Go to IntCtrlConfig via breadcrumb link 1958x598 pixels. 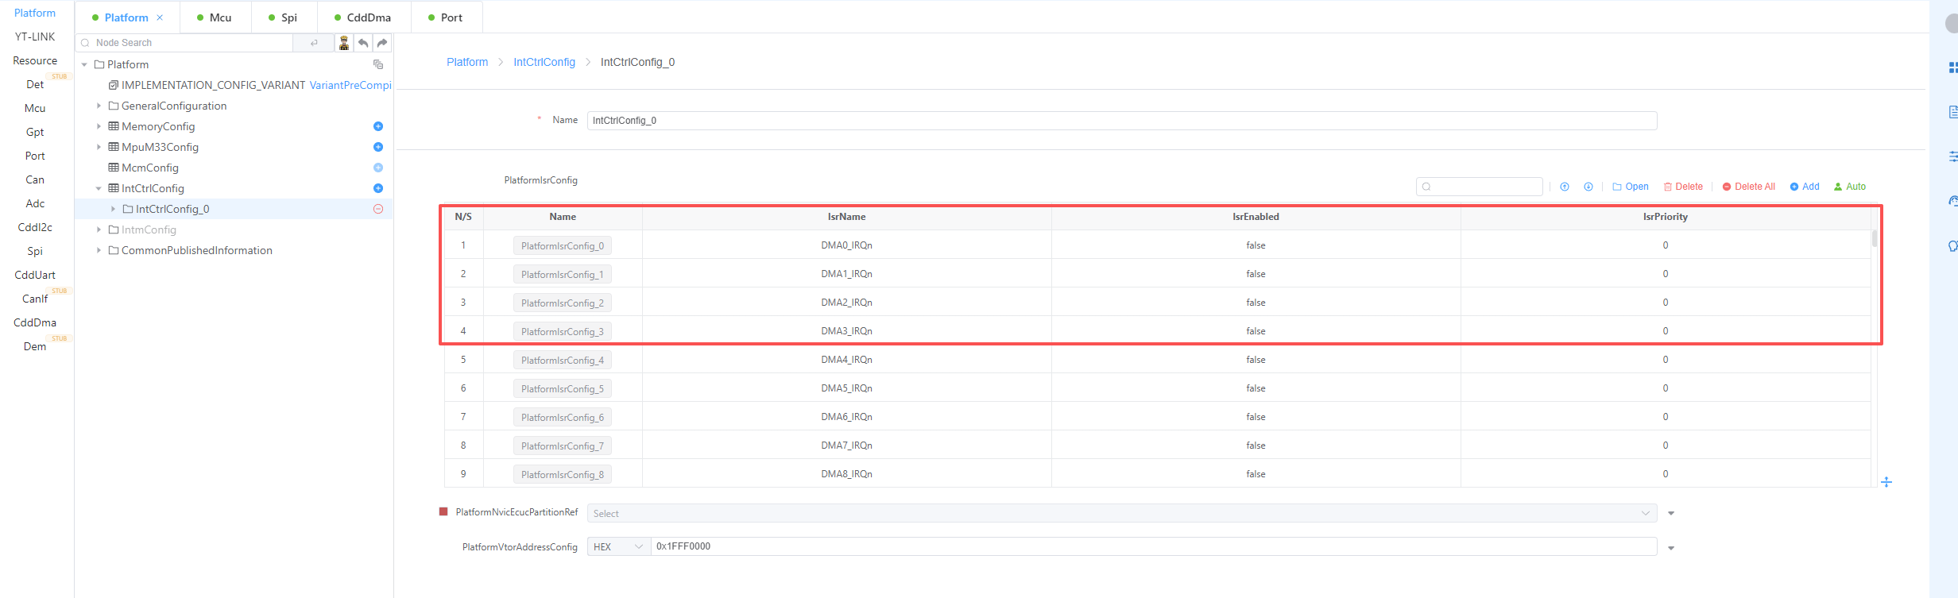pyautogui.click(x=544, y=62)
